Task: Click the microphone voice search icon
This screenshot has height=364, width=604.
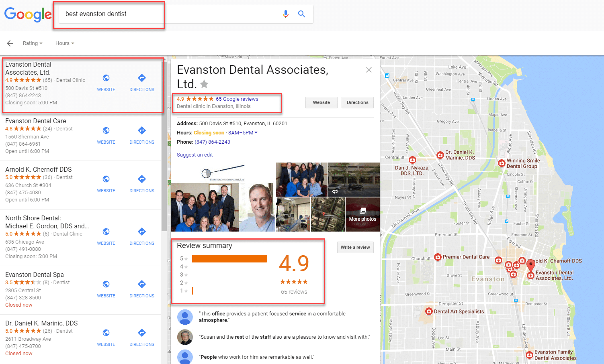Action: click(x=285, y=14)
